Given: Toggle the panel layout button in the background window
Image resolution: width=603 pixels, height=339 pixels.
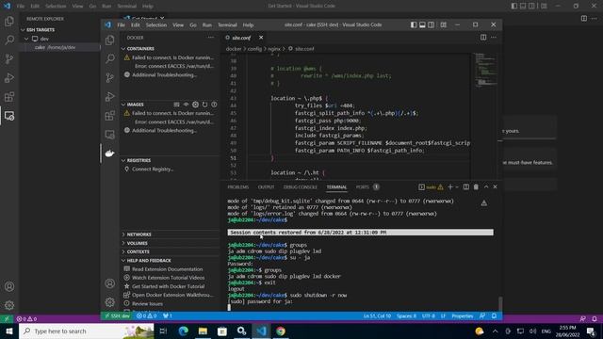Looking at the screenshot, I should point(523,6).
